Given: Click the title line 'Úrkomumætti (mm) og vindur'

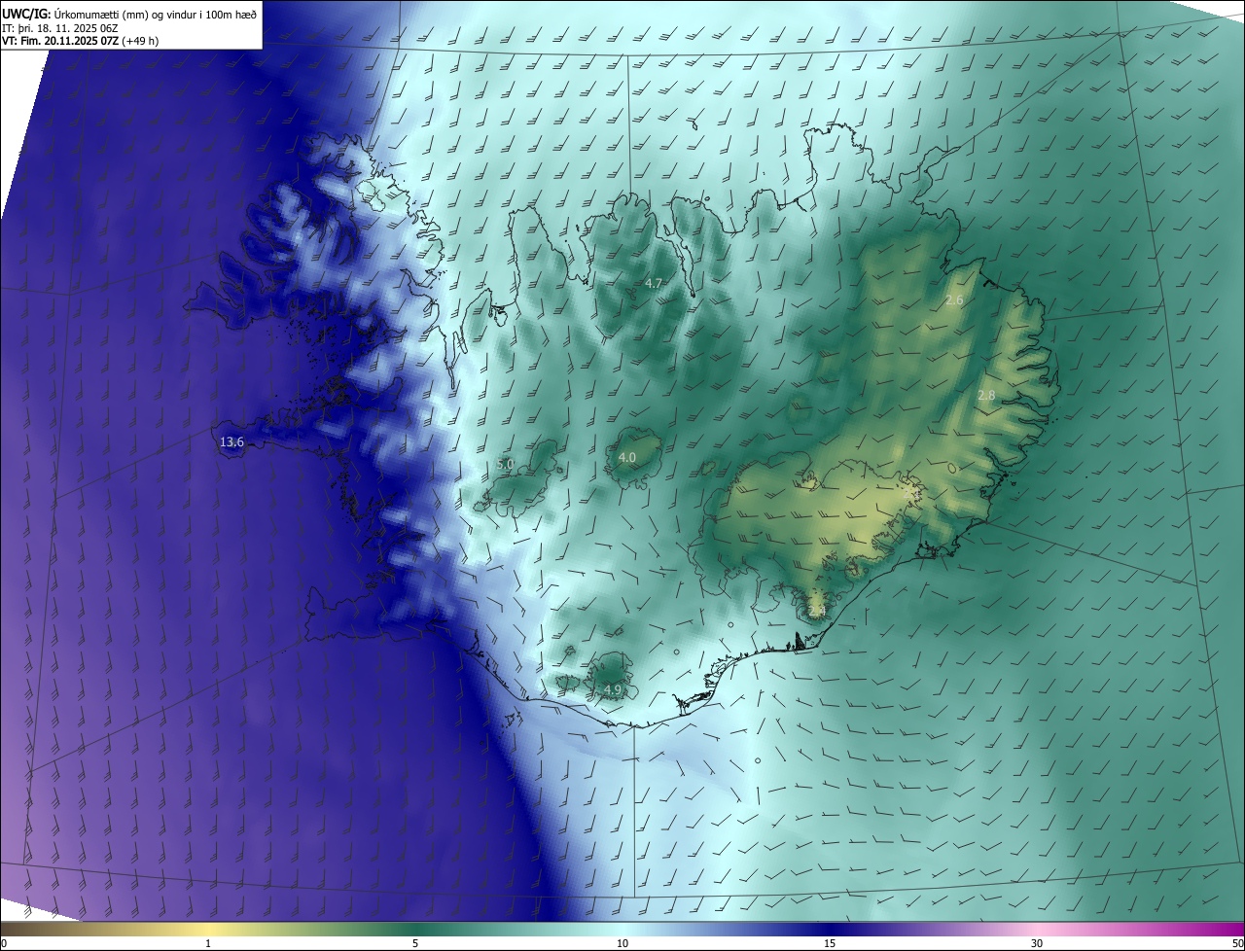Looking at the screenshot, I should coord(156,14).
